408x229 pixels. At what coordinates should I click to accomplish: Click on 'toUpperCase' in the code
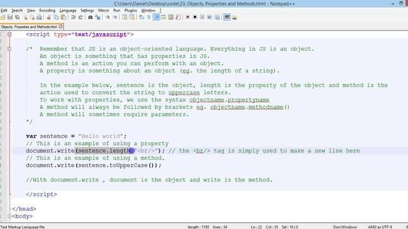pos(128,165)
